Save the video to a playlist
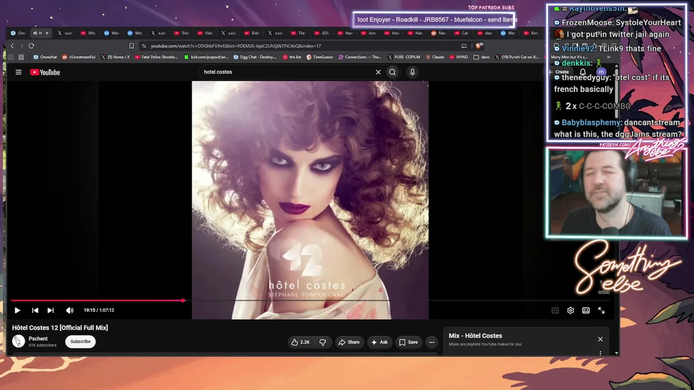Screen dimensions: 694x390 408,342
